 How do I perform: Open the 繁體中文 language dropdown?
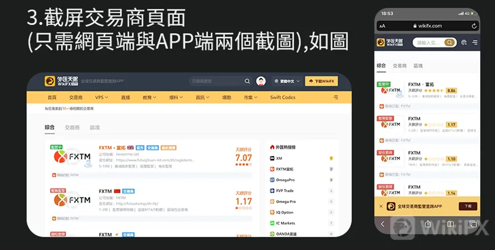287,81
